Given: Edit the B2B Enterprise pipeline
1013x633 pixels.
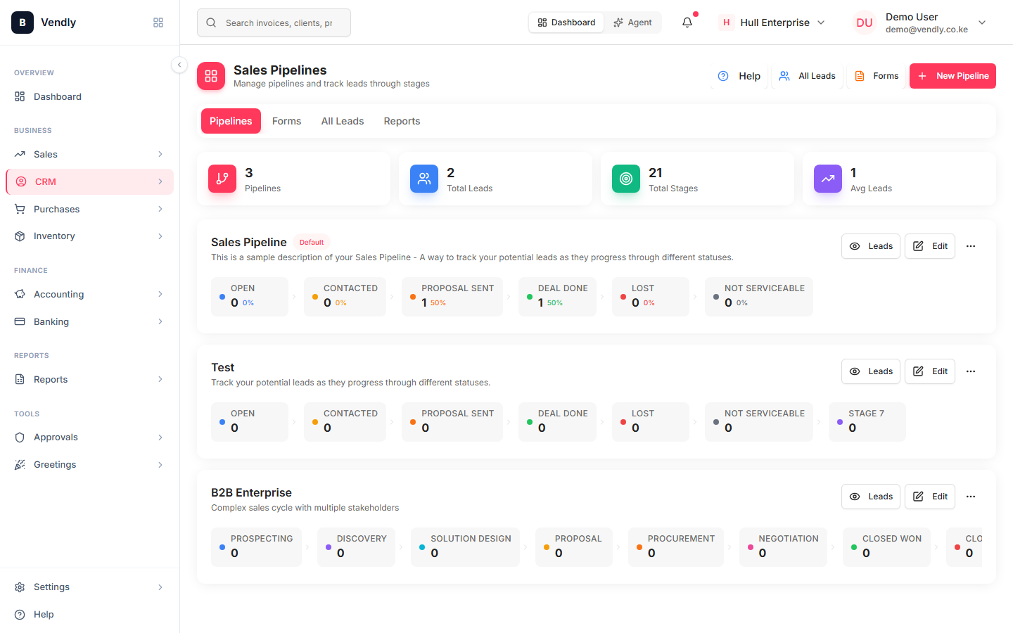Looking at the screenshot, I should (930, 497).
